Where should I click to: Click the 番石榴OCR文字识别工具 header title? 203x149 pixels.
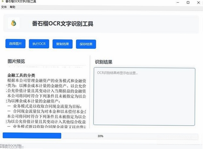(63, 24)
